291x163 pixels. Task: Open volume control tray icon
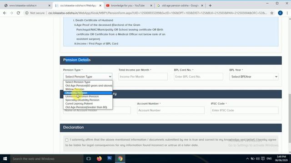click(x=258, y=158)
